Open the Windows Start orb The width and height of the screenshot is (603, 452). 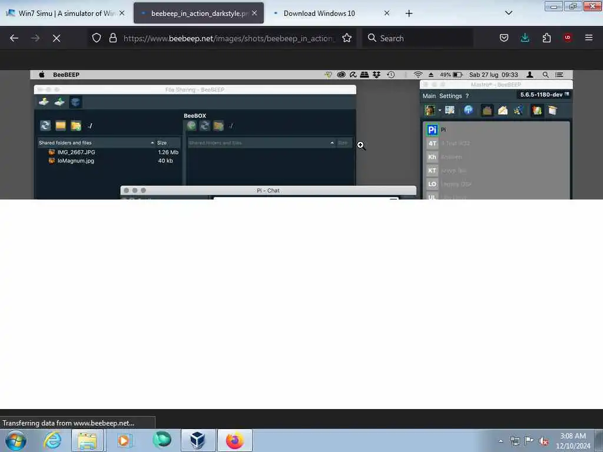click(x=16, y=440)
